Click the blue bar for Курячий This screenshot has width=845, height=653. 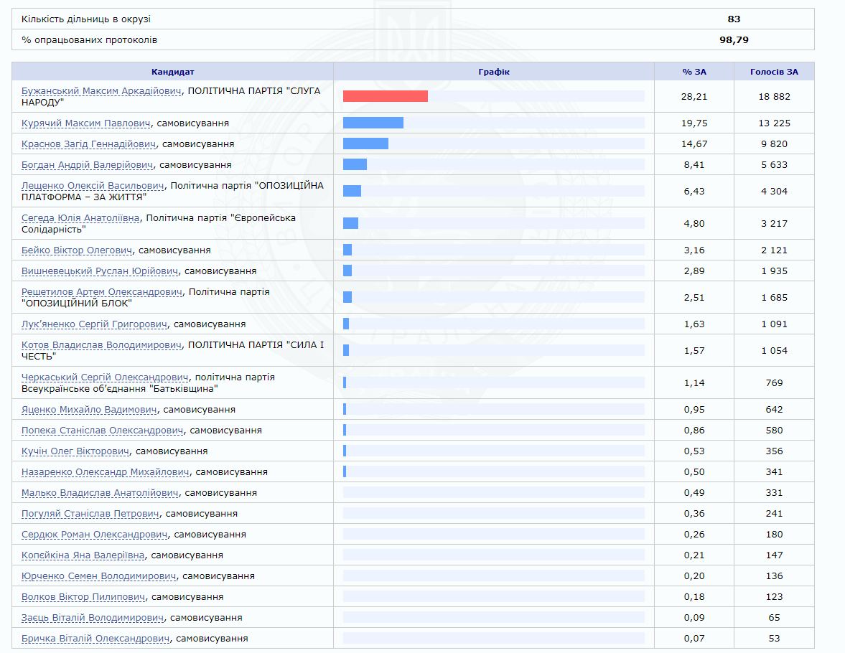point(373,123)
